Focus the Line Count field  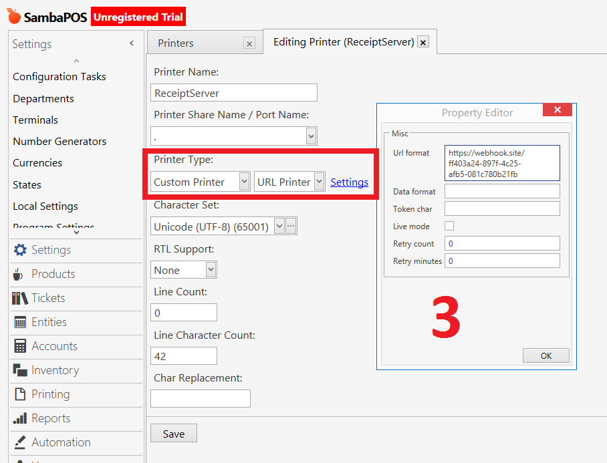pos(183,313)
